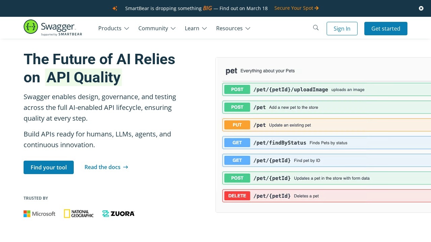Click the Secure Your Spot link
This screenshot has height=242, width=431.
tap(296, 8)
